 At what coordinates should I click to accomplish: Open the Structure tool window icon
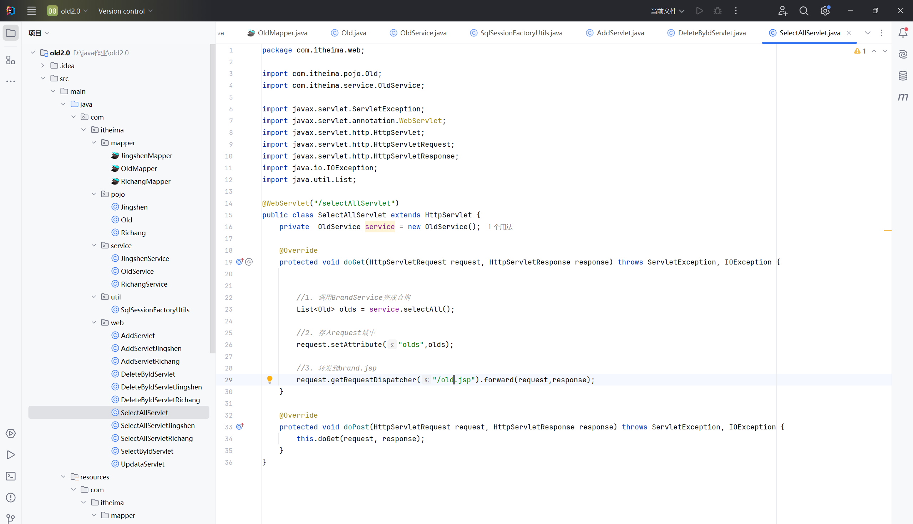click(x=11, y=60)
